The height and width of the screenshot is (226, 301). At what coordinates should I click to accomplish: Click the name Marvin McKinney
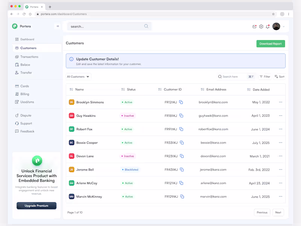click(89, 196)
